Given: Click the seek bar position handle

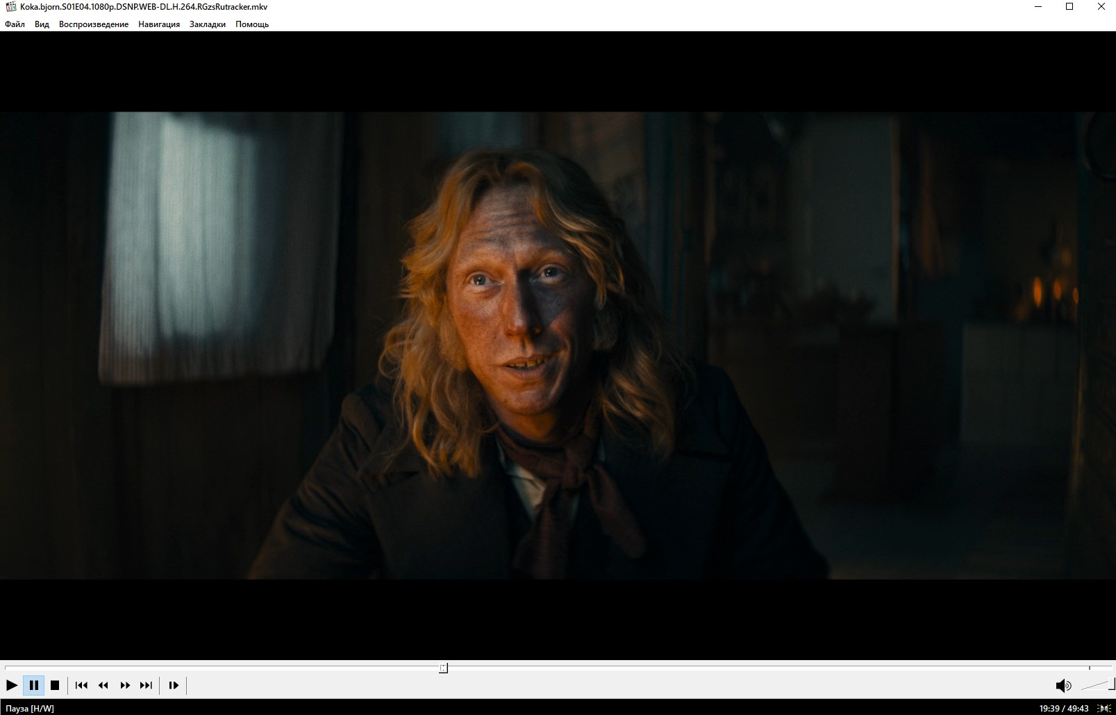Looking at the screenshot, I should point(443,668).
